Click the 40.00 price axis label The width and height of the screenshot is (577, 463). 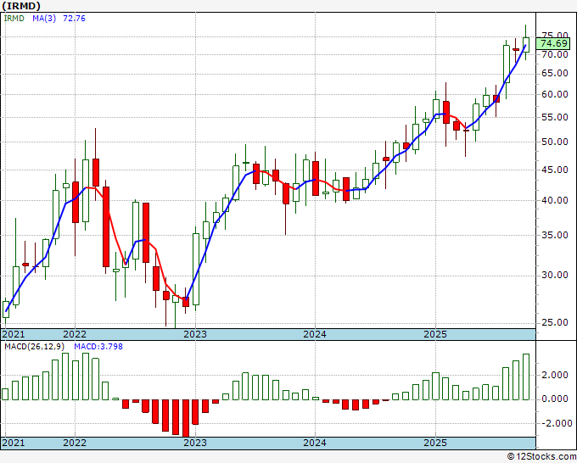click(x=555, y=200)
